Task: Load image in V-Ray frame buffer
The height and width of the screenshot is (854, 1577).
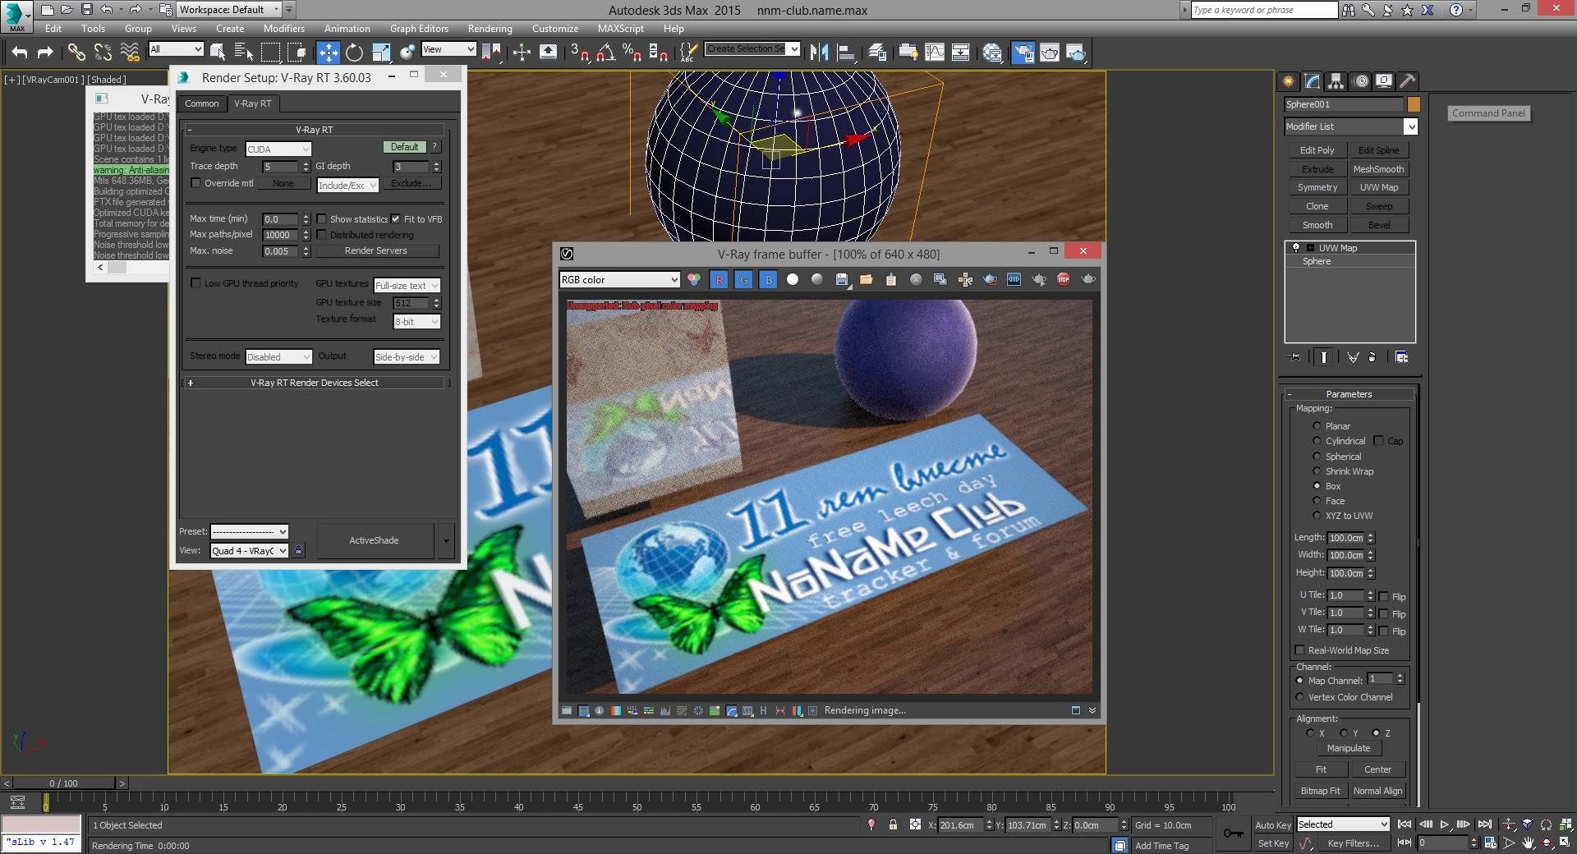Action: pos(866,280)
